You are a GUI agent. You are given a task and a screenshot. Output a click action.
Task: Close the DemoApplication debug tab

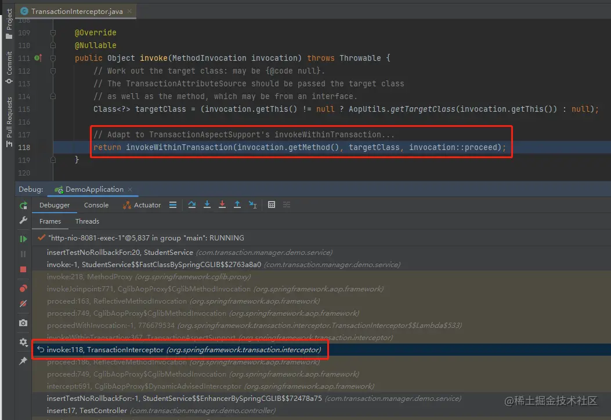(x=130, y=189)
